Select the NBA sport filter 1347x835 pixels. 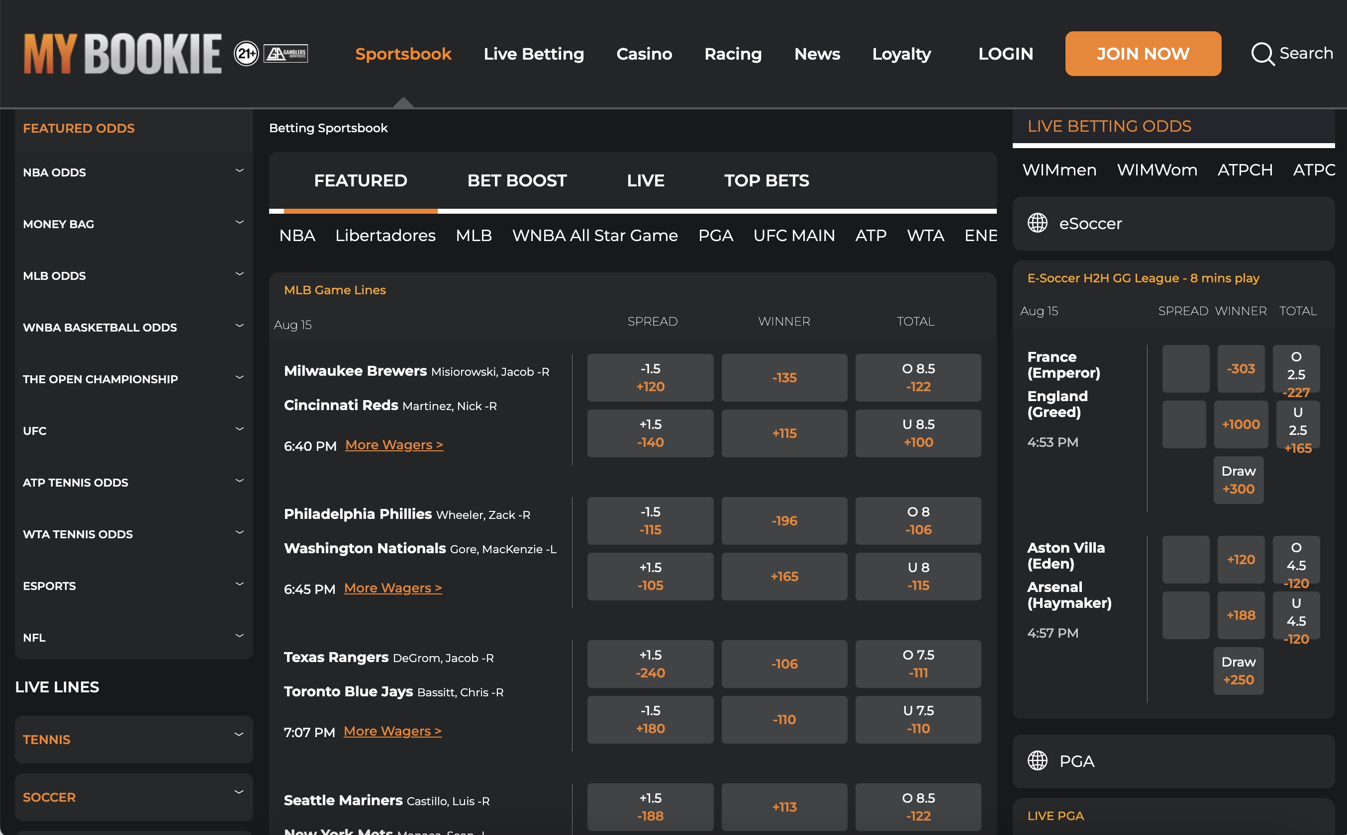click(x=297, y=235)
